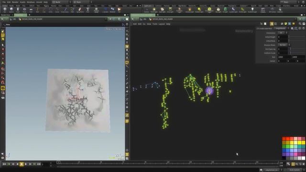The height and width of the screenshot is (172, 306).
Task: Toggle the highlighted viewport display option on right strip
Action: click(x=127, y=47)
